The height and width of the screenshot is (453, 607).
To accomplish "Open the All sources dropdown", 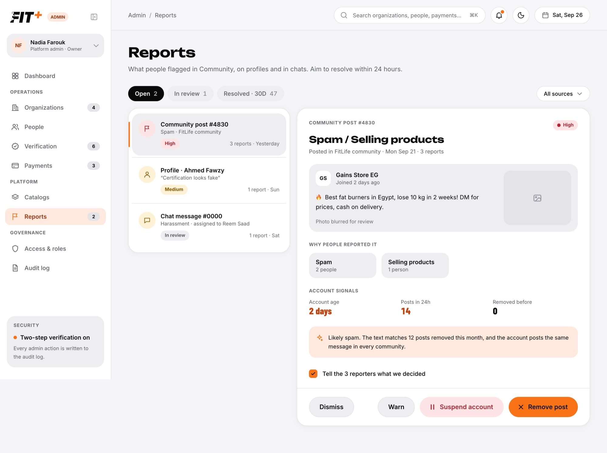I will pos(563,94).
